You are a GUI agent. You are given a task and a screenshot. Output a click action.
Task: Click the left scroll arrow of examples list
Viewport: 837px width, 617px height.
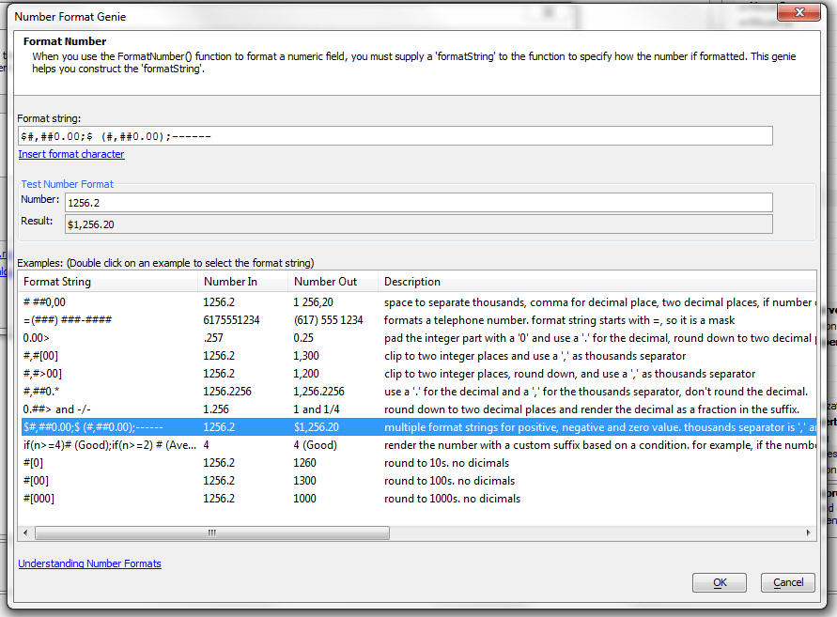click(x=25, y=532)
